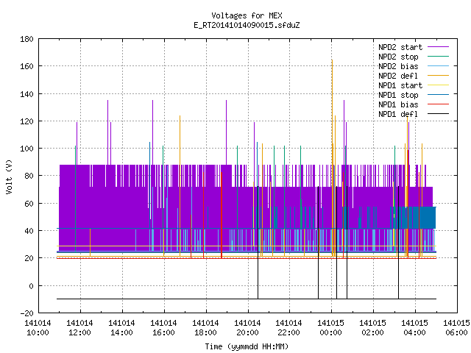Click the NPD2 defl legend label
Viewport: 471px width, 353px height.
pos(398,76)
